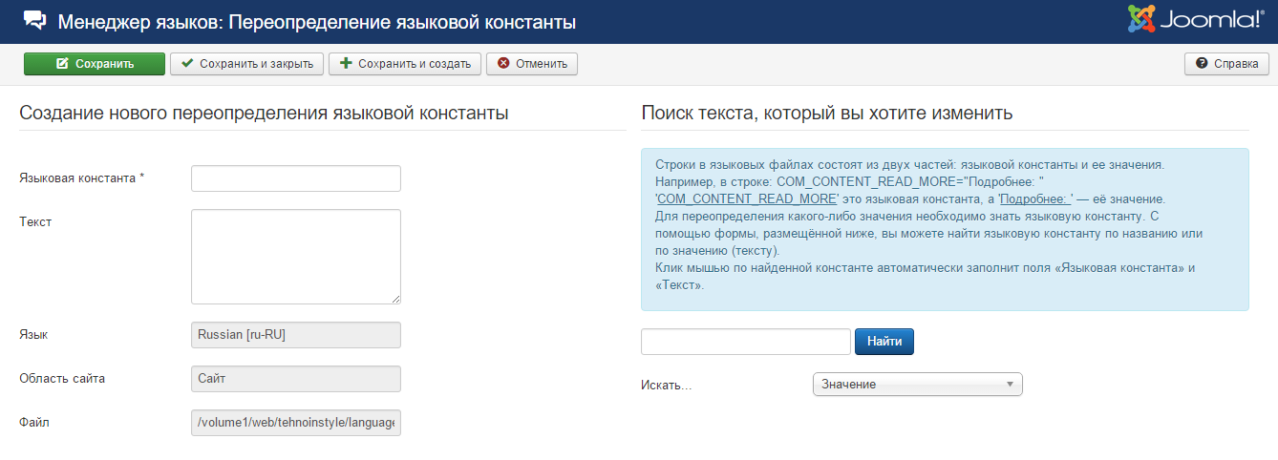Viewport: 1278px width, 460px height.
Task: Click Сохранить и создать button
Action: click(x=405, y=64)
